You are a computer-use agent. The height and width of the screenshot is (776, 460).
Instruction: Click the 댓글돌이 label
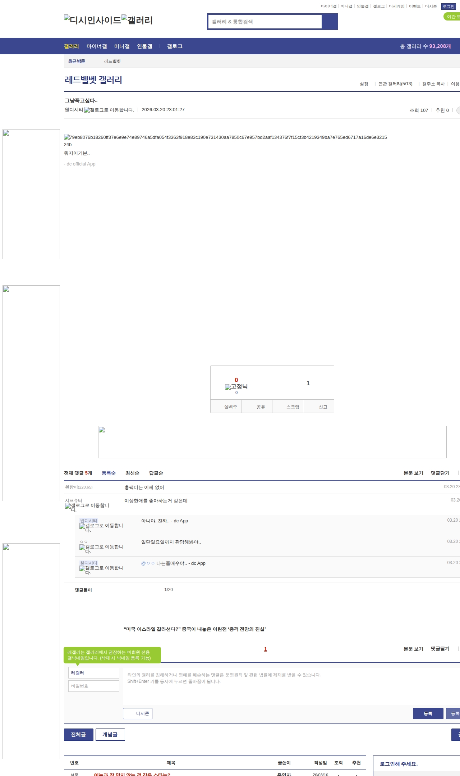[83, 590]
